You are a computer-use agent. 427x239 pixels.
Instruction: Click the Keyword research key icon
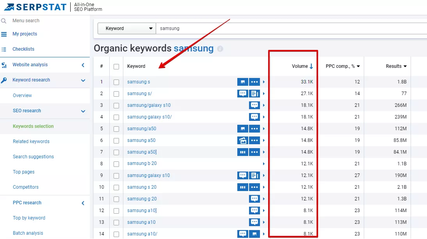click(x=4, y=80)
